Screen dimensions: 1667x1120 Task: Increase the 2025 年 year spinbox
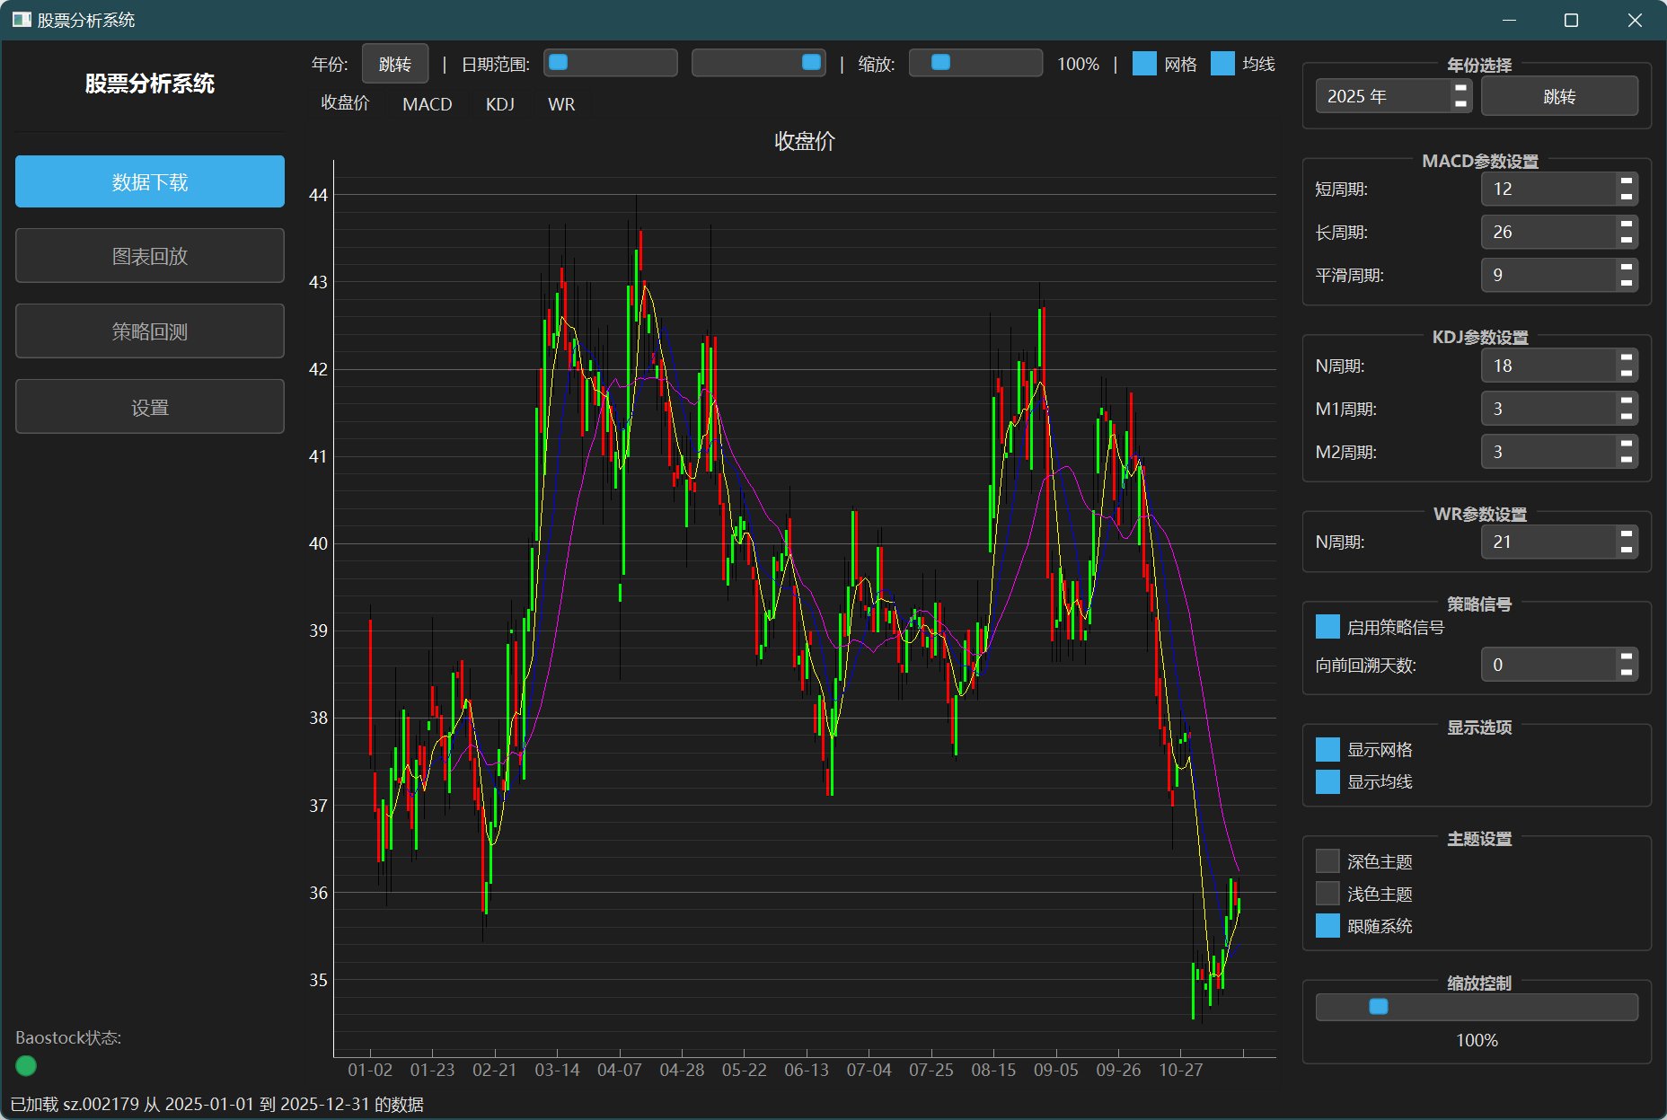pos(1460,88)
